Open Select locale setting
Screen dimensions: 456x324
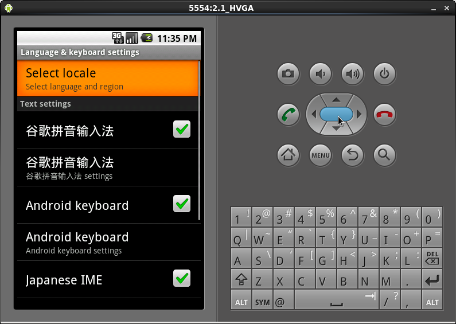coord(107,79)
